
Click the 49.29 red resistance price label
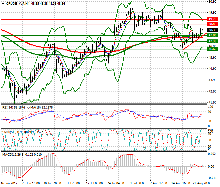(212, 19)
